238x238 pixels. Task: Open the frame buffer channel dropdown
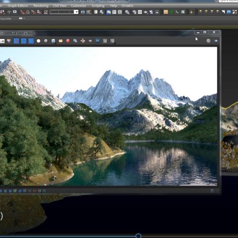2,41
